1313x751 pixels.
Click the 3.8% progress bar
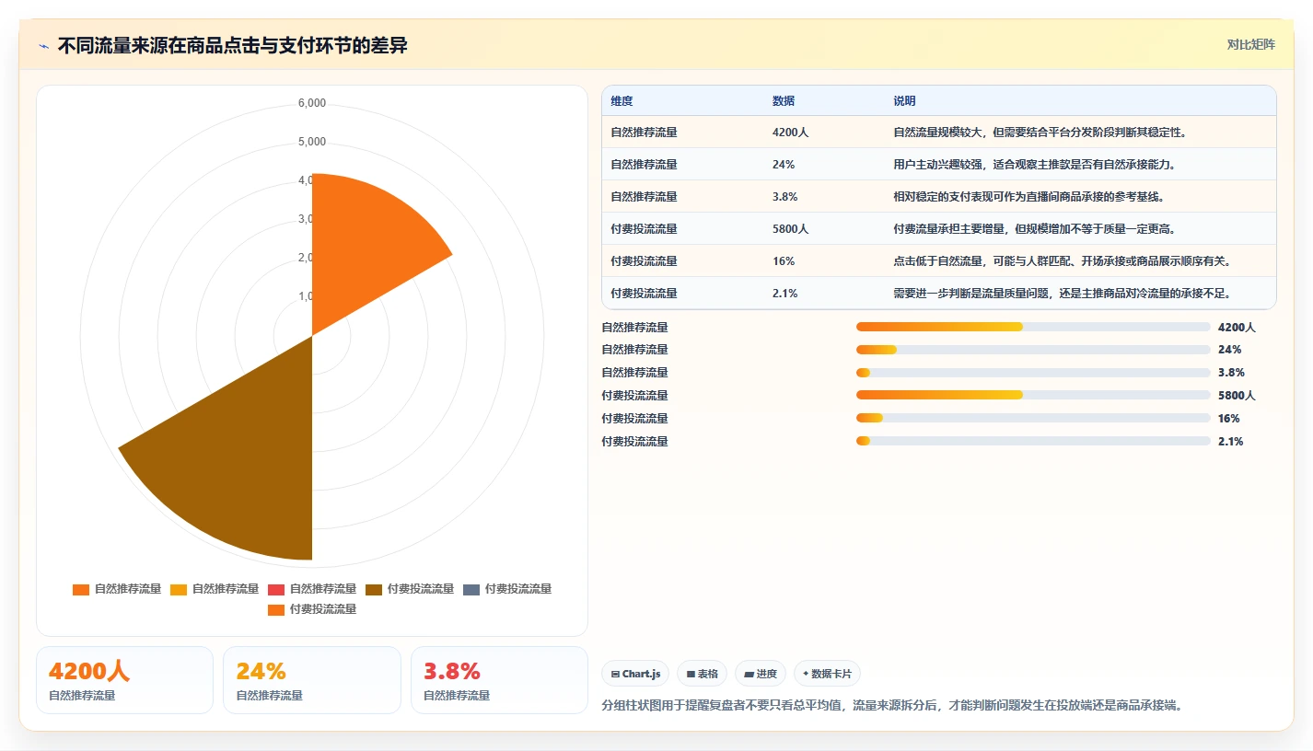[x=1033, y=373]
